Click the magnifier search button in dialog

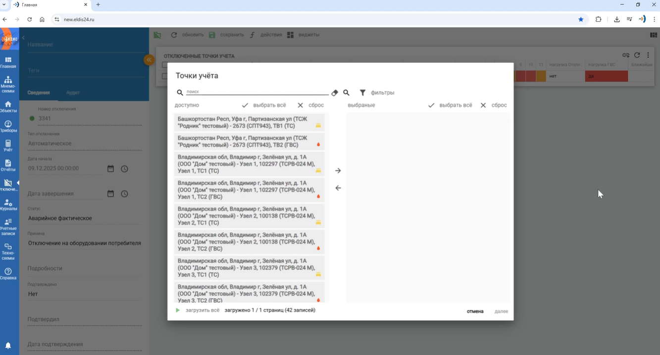(346, 93)
